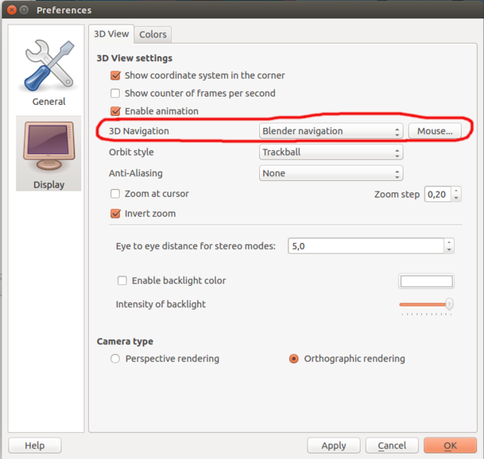Select Perspective rendering camera type
Image resolution: width=484 pixels, height=459 pixels.
coord(115,359)
